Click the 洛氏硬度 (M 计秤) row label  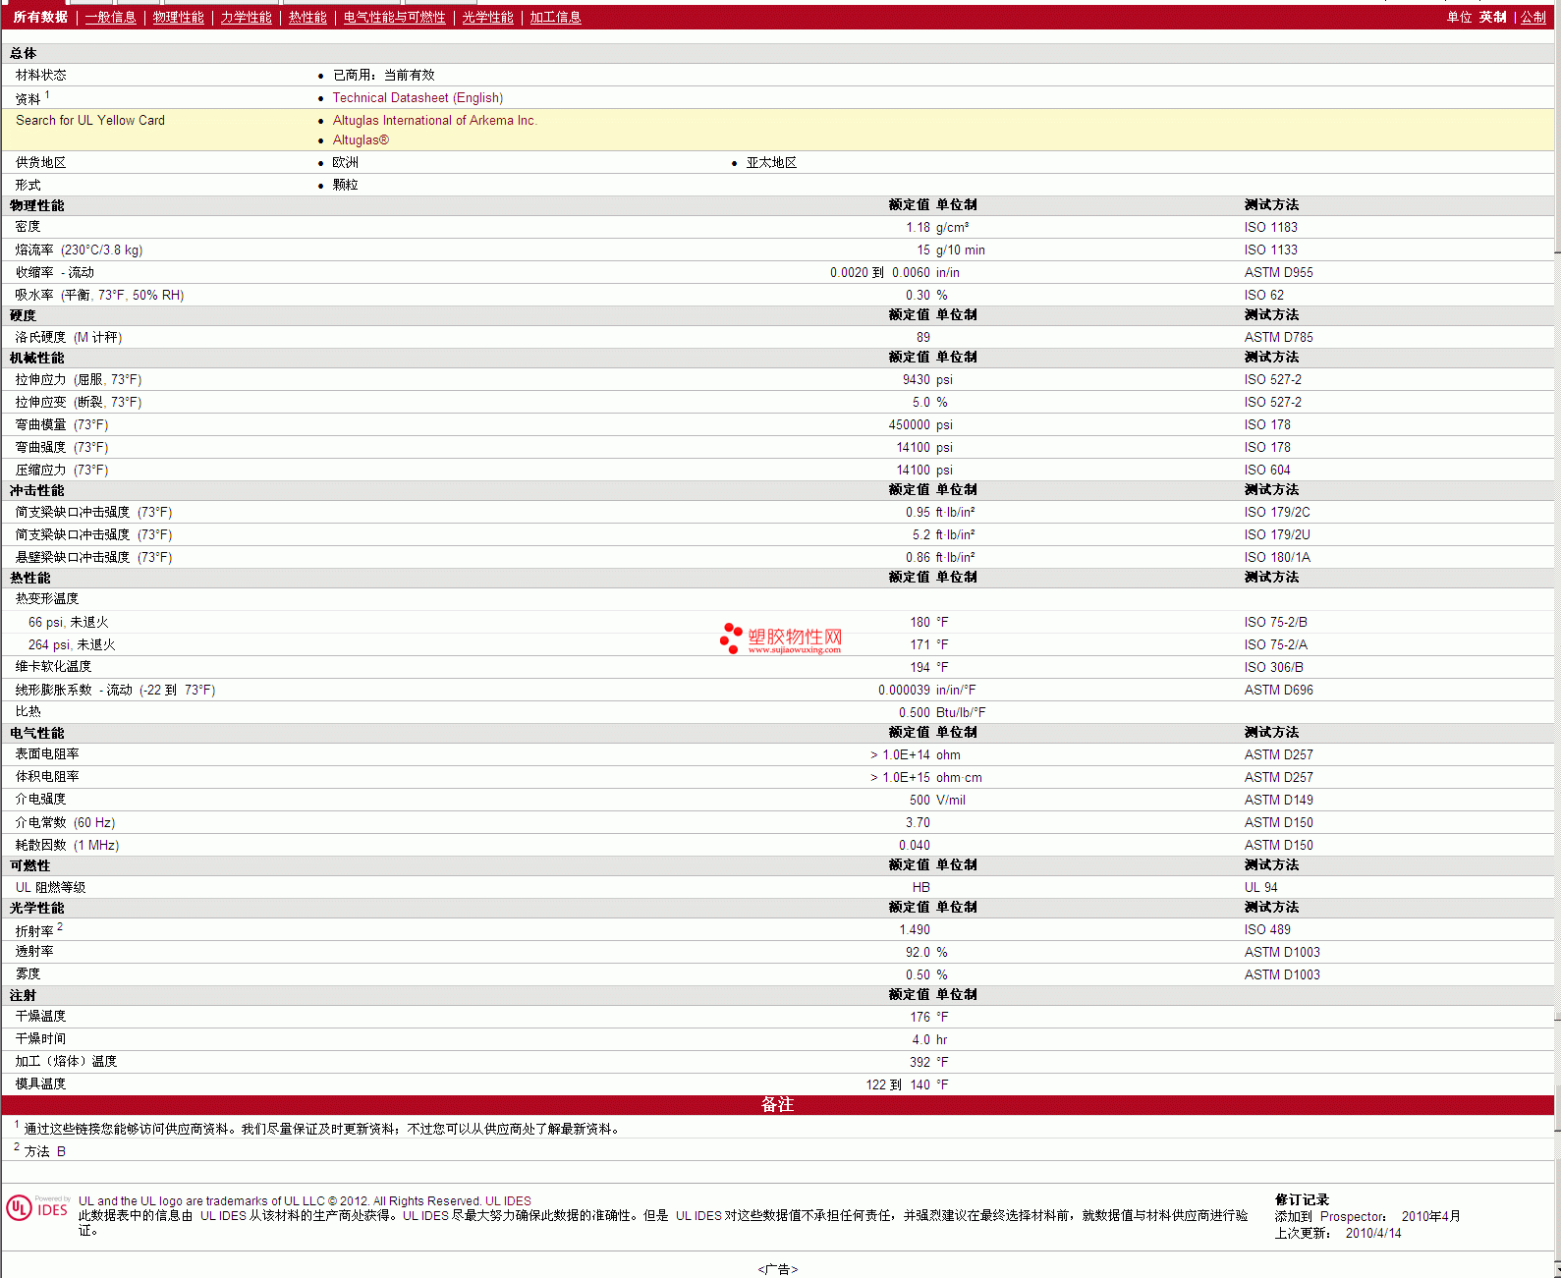coord(69,337)
